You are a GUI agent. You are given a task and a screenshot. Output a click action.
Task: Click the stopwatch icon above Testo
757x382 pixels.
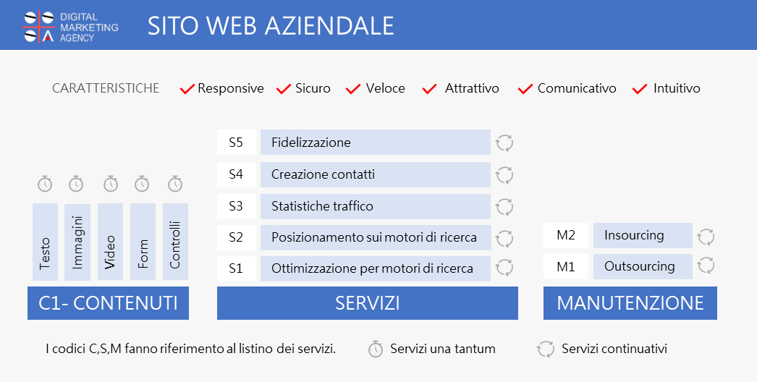(45, 184)
